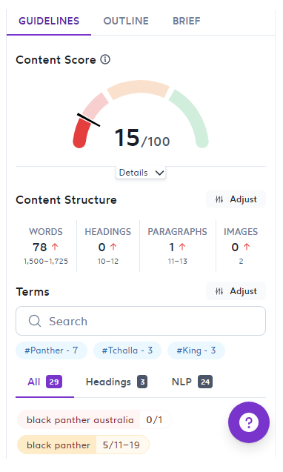Show NLP terms tab
The height and width of the screenshot is (472, 283).
coord(192,382)
